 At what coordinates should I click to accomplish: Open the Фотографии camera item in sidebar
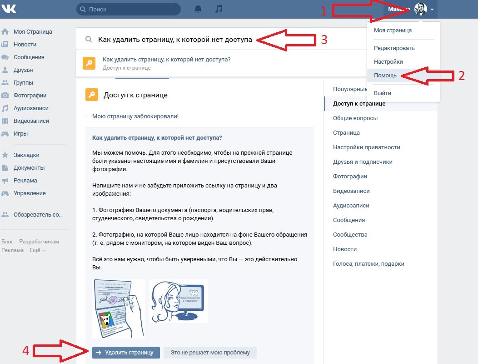30,95
